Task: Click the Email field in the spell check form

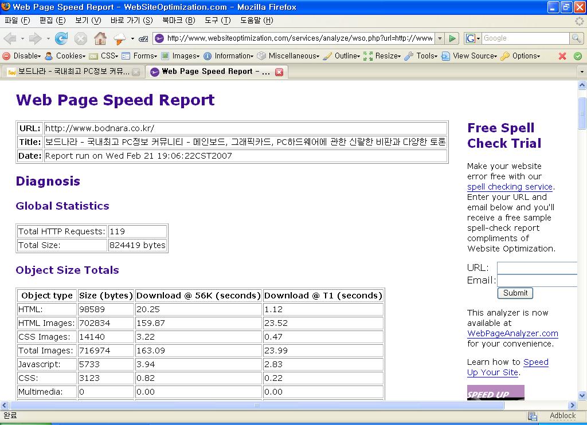Action: (537, 281)
